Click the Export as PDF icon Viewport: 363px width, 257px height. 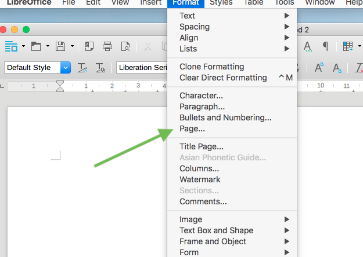[x=89, y=46]
